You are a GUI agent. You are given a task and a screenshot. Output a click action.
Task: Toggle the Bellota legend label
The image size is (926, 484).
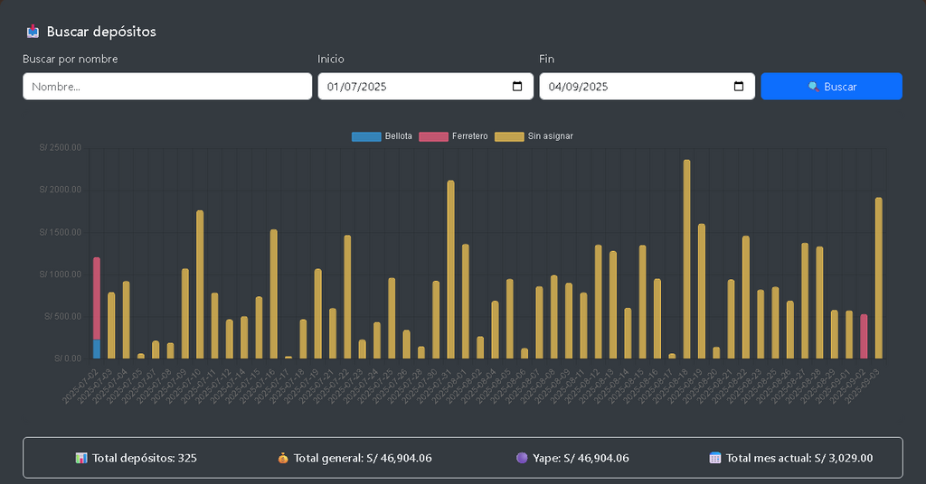tap(398, 136)
